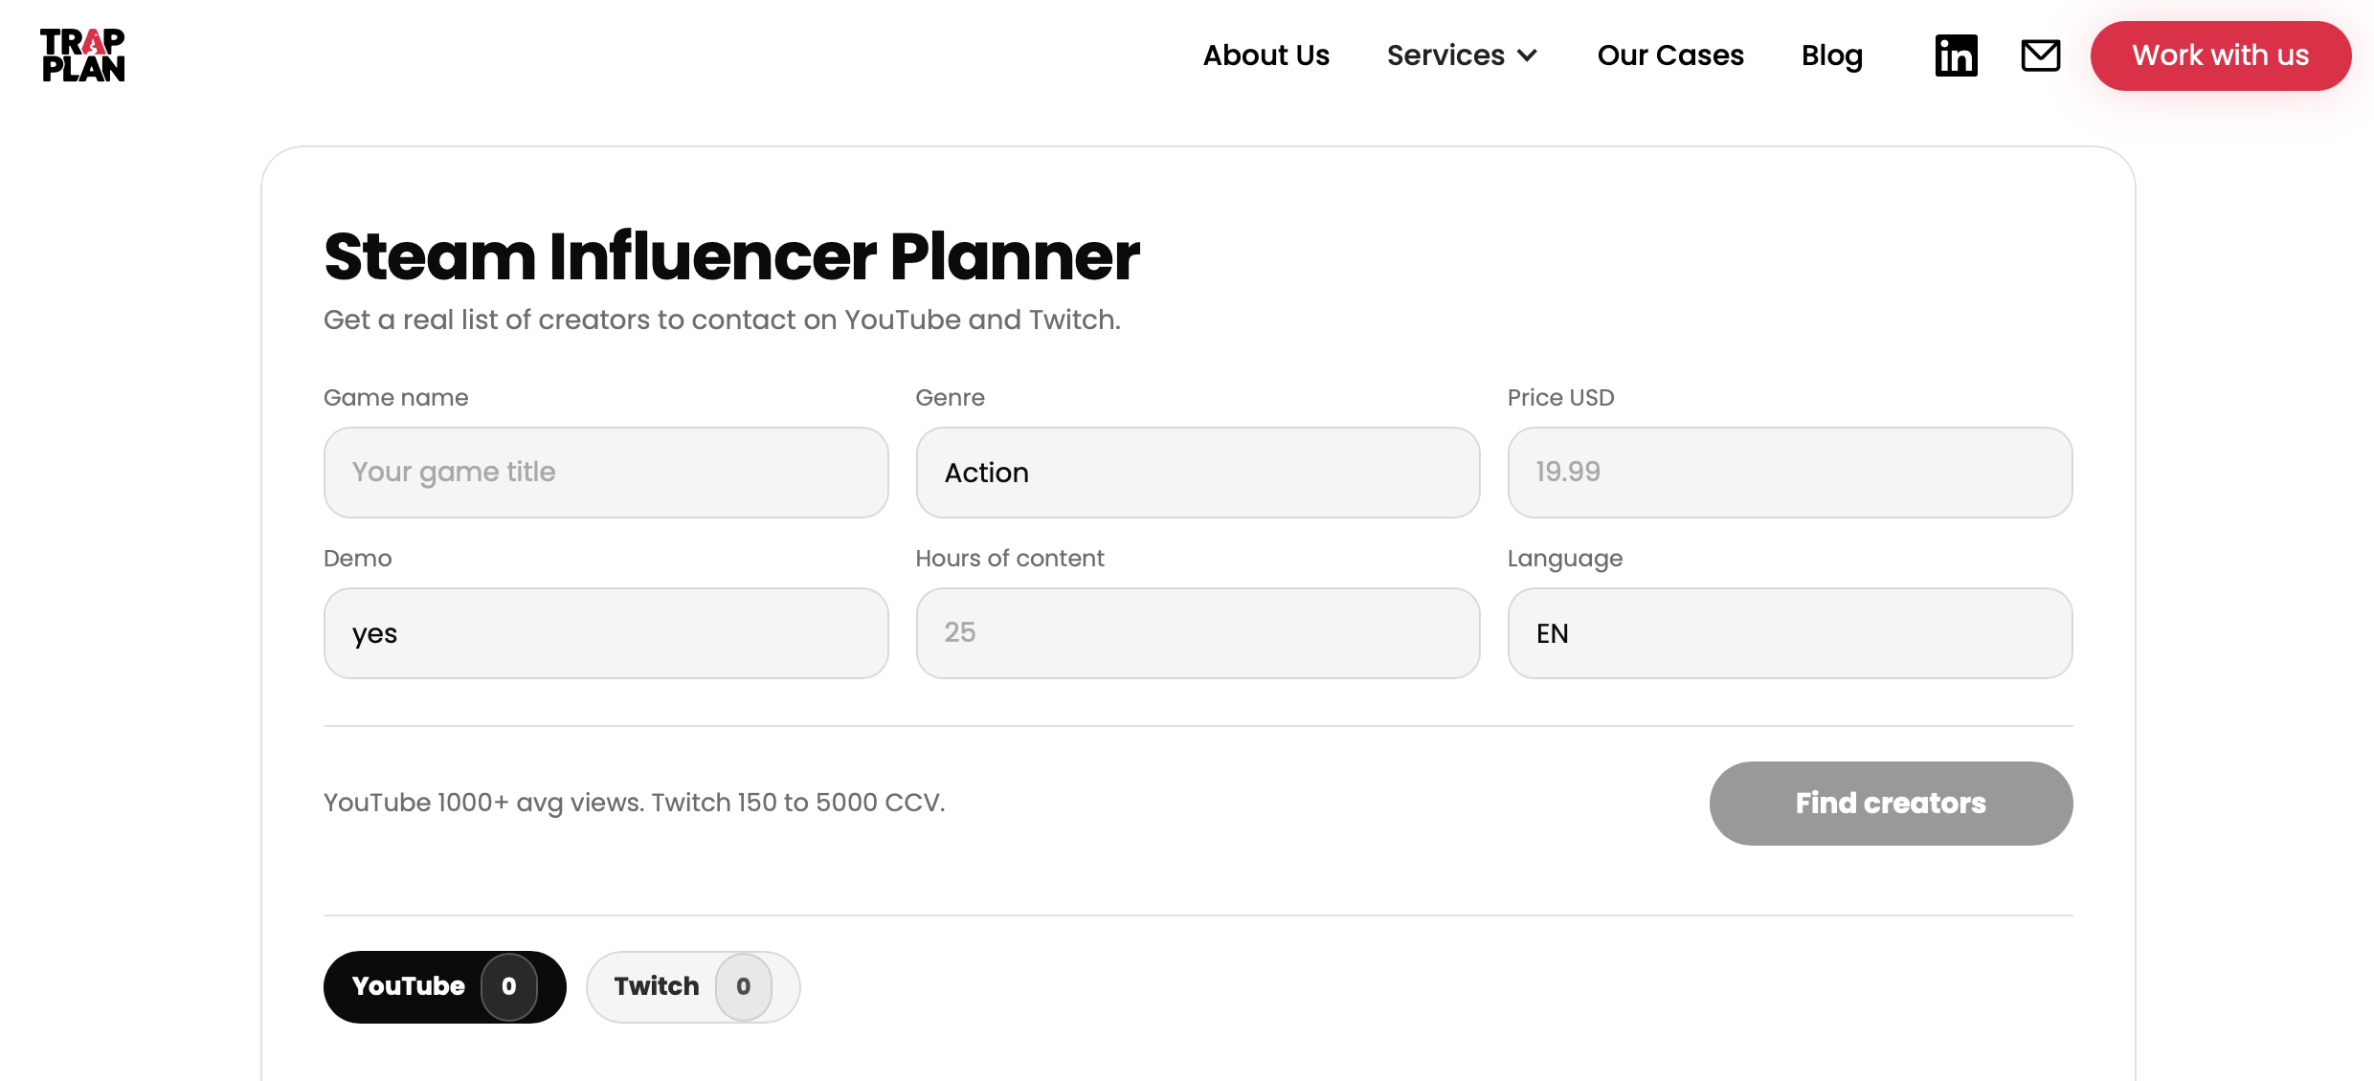Click the Game name input field

coord(605,472)
